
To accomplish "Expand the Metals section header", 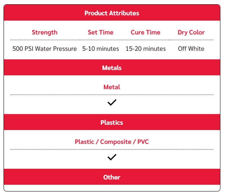I will tap(112, 67).
